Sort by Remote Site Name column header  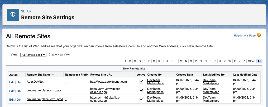click(39, 75)
